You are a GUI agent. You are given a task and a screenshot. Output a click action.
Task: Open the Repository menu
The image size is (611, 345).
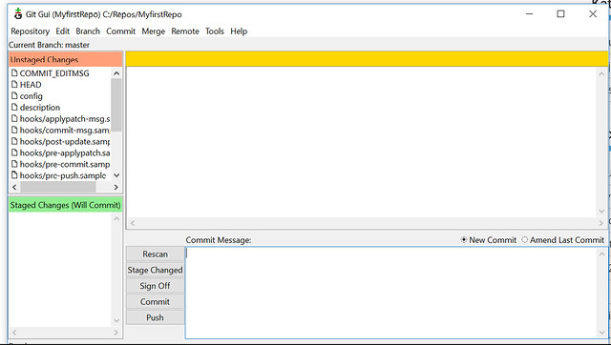click(30, 31)
